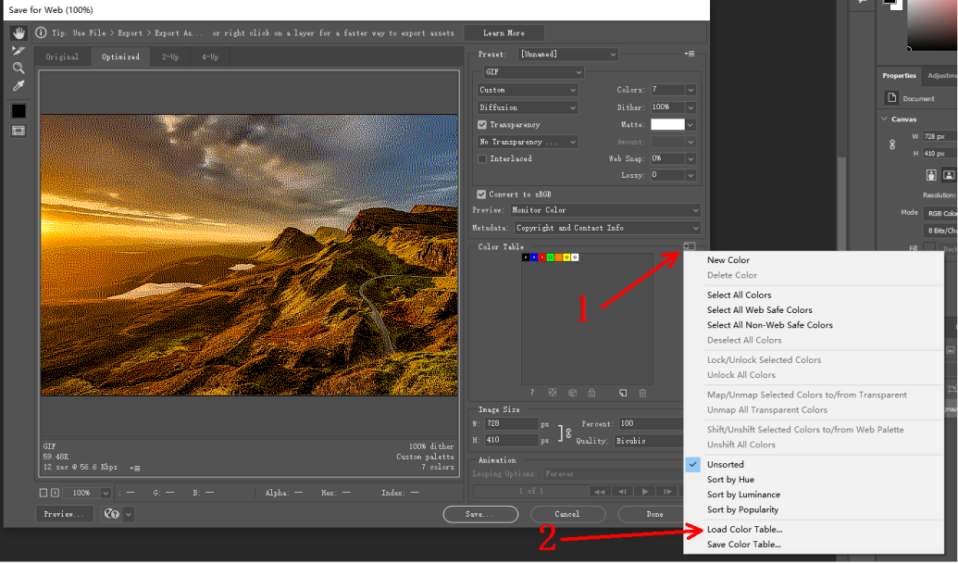Open the Color Table flyout menu icon
This screenshot has width=958, height=564.
click(x=690, y=246)
